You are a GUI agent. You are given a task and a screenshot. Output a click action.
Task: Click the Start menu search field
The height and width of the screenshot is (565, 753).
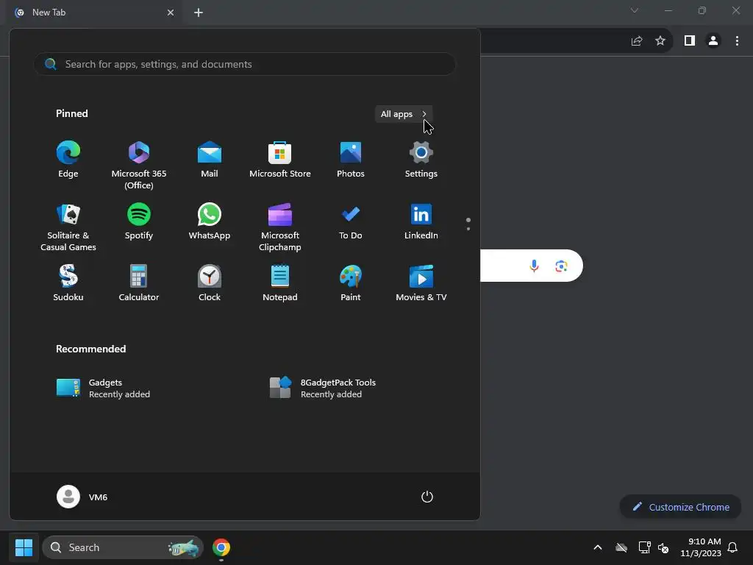(x=244, y=64)
